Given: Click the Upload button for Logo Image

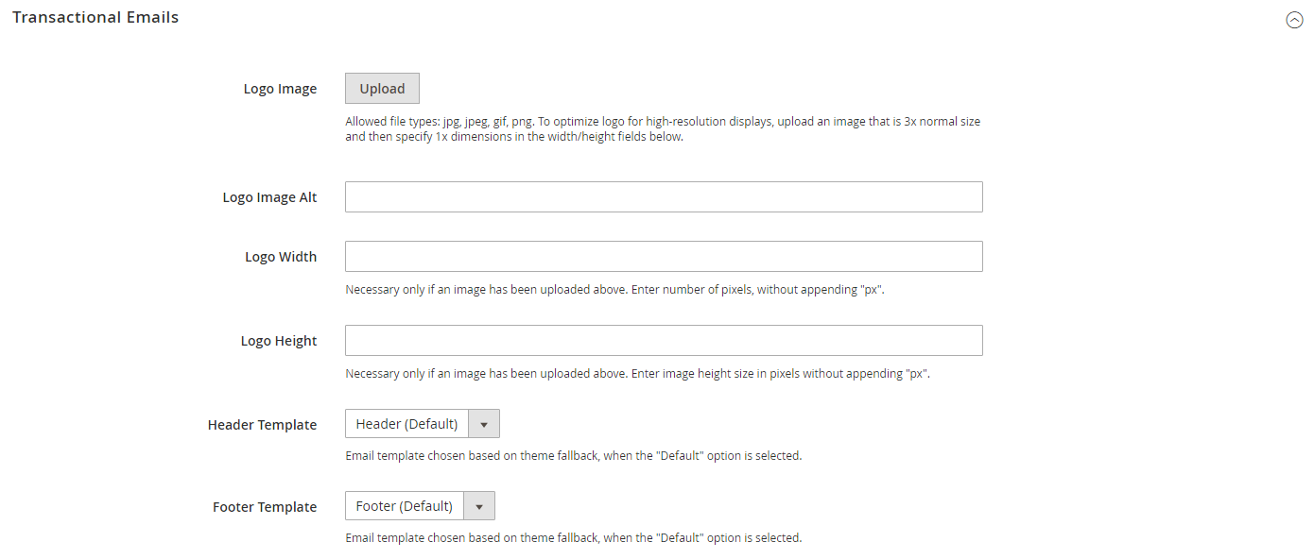Looking at the screenshot, I should [382, 89].
